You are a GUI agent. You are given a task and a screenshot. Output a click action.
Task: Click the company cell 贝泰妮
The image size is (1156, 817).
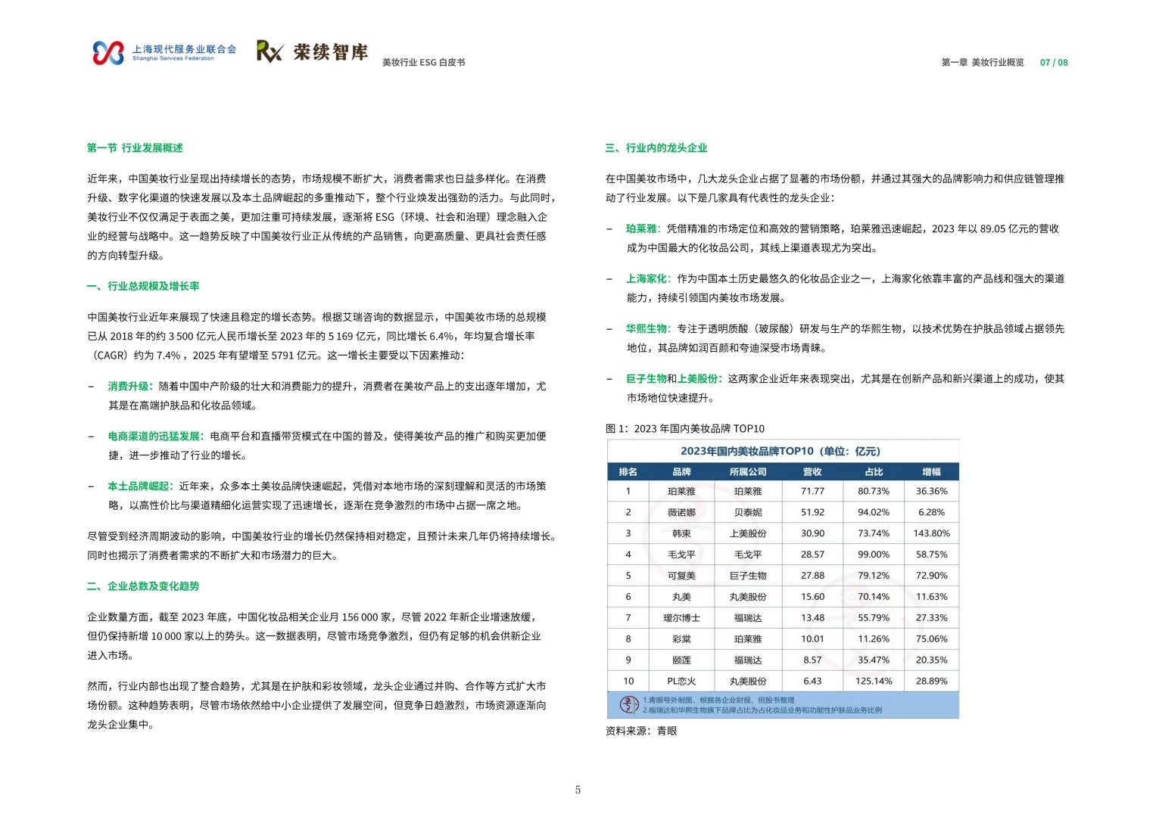click(748, 513)
